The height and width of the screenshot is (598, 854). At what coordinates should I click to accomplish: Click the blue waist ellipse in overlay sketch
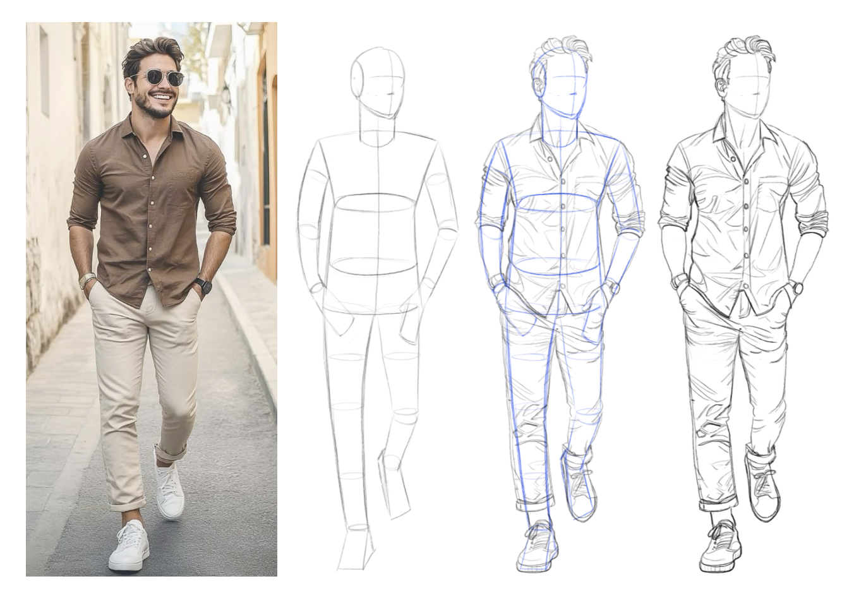554,266
